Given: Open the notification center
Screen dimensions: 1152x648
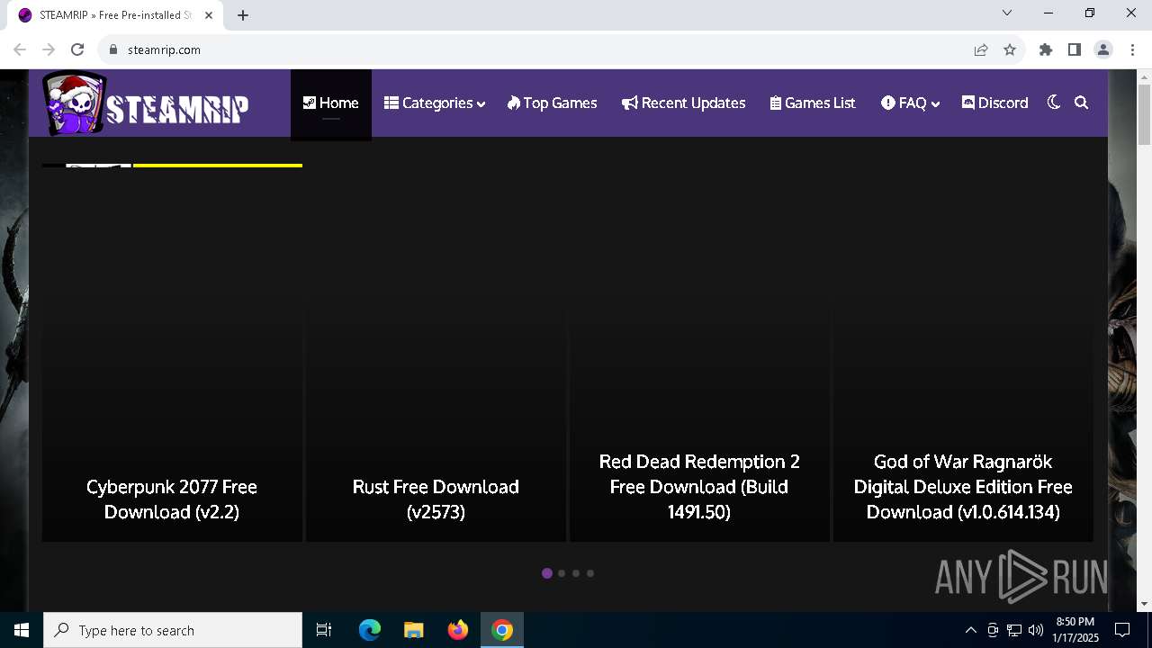Looking at the screenshot, I should (1122, 630).
